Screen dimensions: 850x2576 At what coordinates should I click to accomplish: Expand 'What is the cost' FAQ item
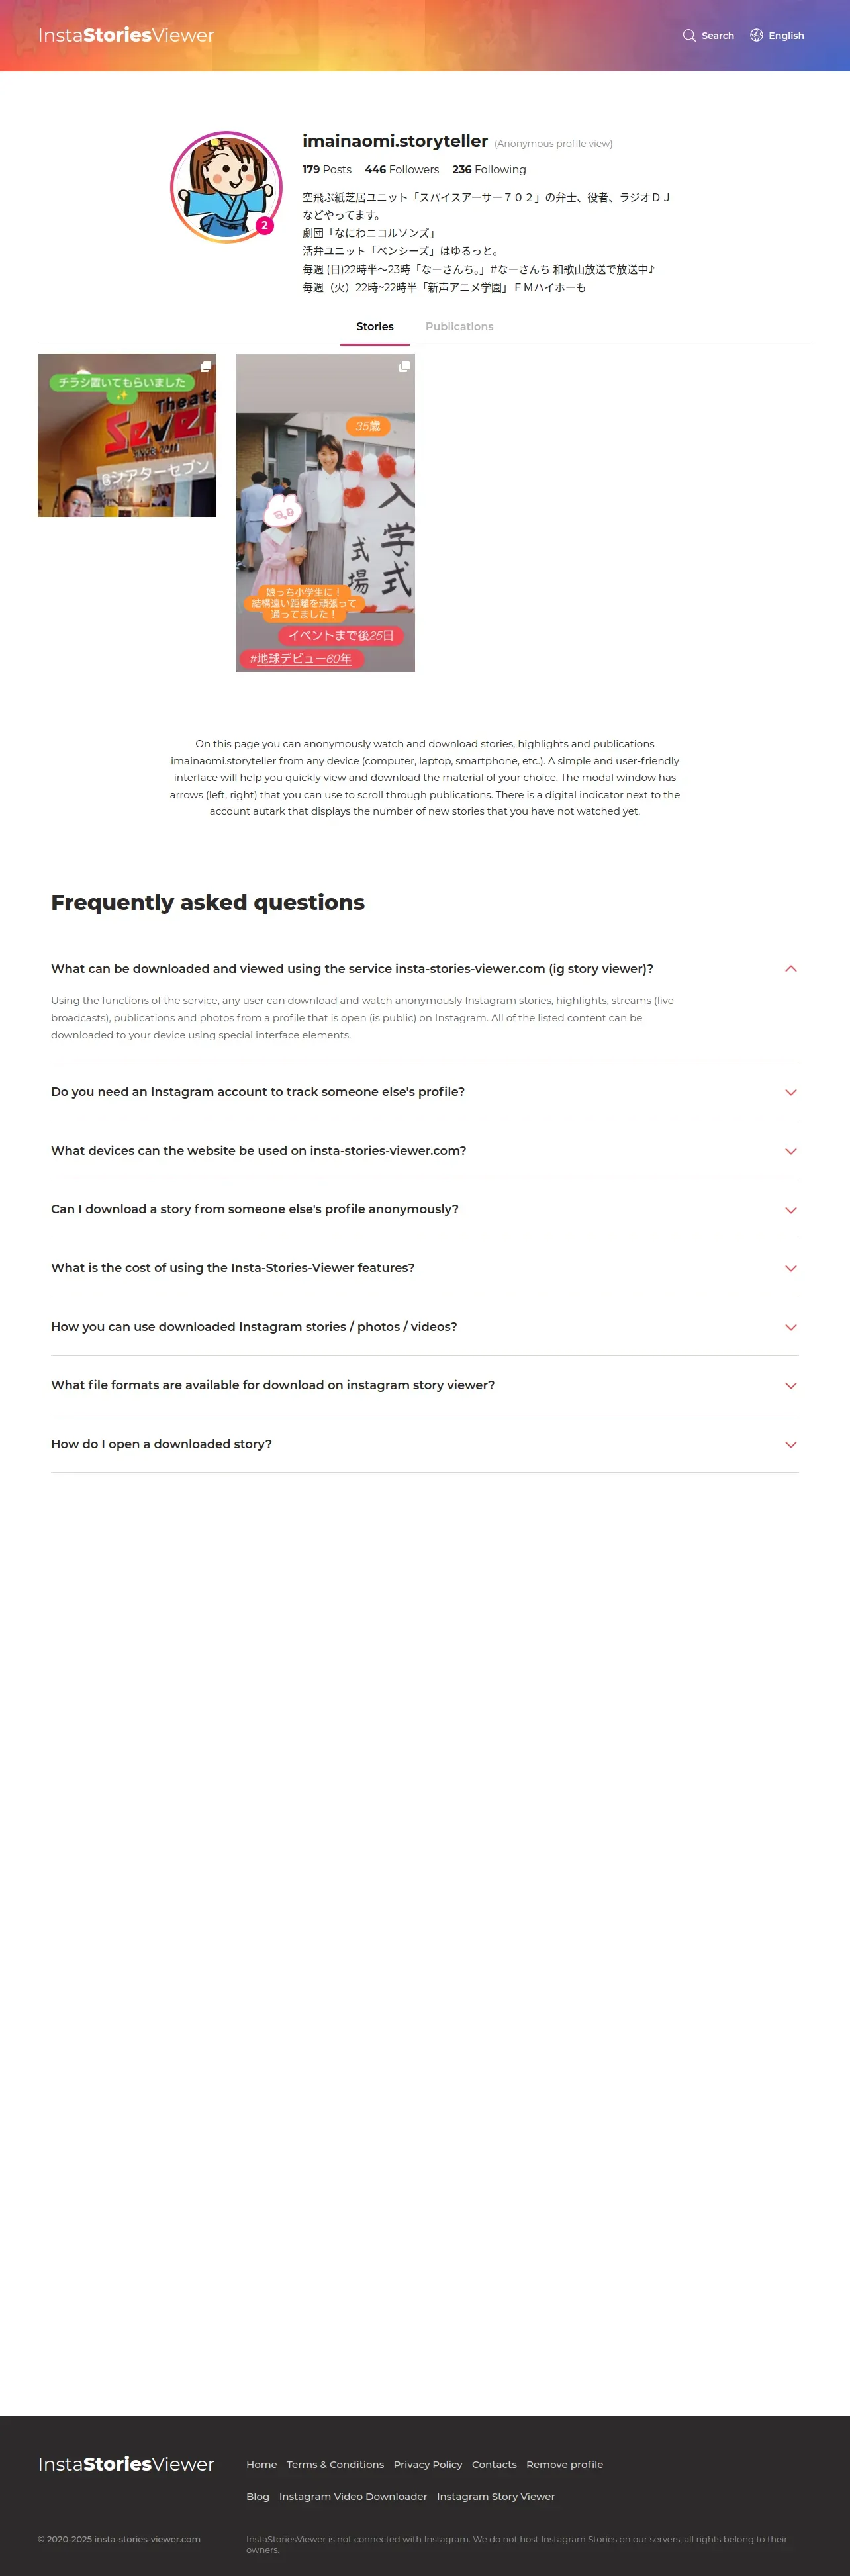[x=790, y=1268]
